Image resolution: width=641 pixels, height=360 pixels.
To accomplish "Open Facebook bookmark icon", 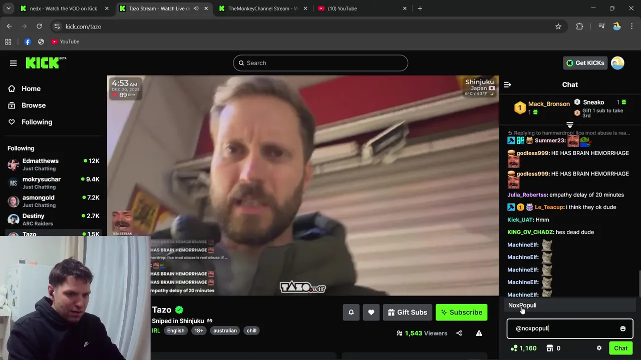I will click(28, 42).
